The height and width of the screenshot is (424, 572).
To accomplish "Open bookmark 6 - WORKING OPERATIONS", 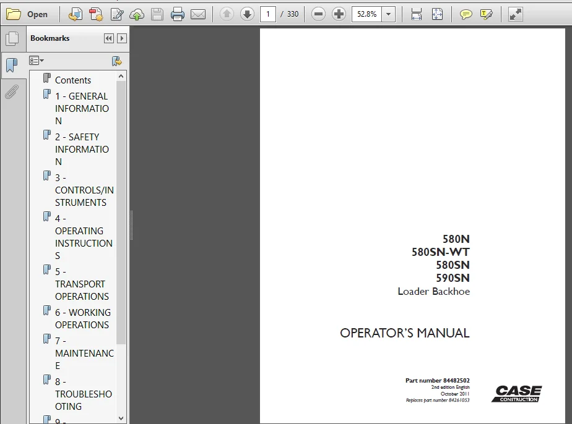I will pos(82,319).
